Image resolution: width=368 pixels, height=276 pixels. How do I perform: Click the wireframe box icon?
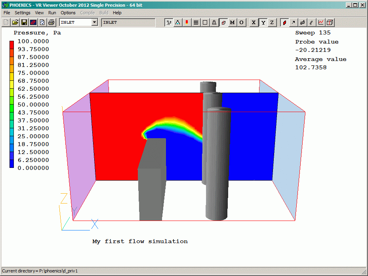(330, 23)
